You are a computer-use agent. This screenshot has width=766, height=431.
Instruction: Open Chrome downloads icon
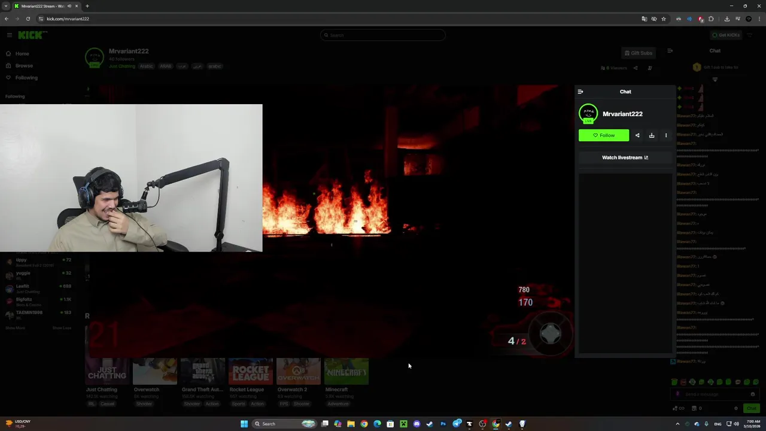pyautogui.click(x=727, y=19)
